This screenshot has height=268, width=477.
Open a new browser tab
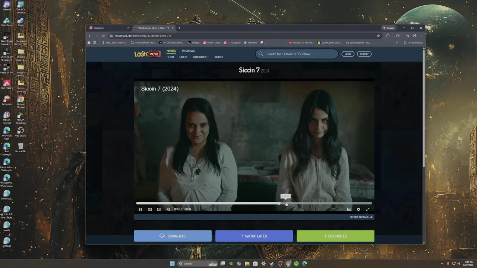point(179,28)
